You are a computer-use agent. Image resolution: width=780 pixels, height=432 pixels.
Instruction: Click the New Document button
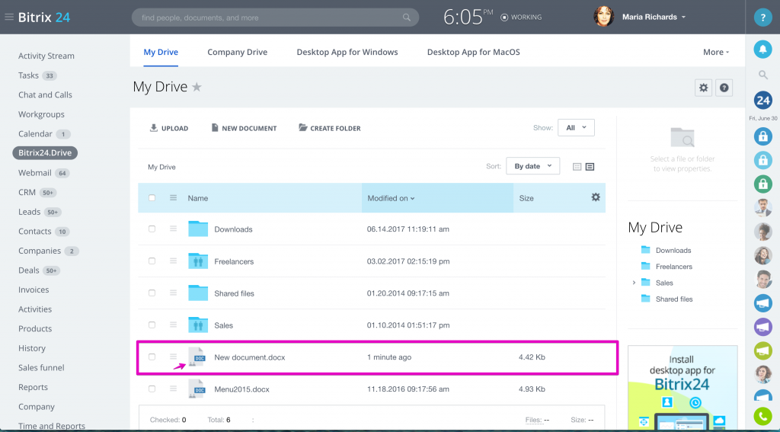(244, 128)
